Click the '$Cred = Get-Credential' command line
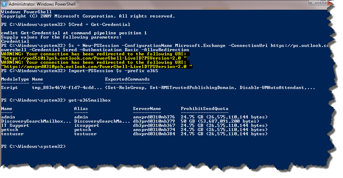The width and height of the screenshot is (343, 178). pos(99,25)
